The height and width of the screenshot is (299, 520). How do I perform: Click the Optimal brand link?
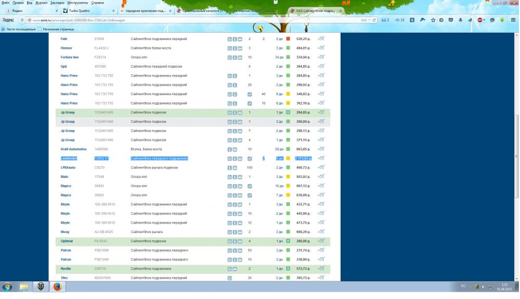67,241
